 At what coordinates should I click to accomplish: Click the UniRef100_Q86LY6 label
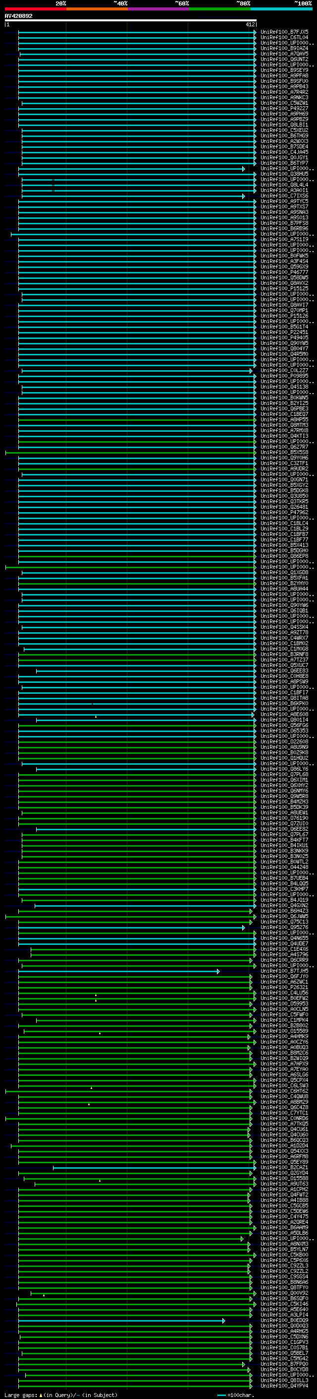(284, 770)
